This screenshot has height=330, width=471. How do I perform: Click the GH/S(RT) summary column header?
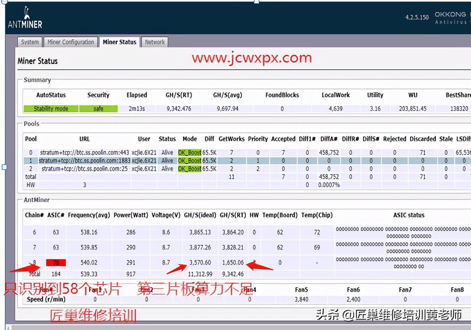(x=179, y=95)
